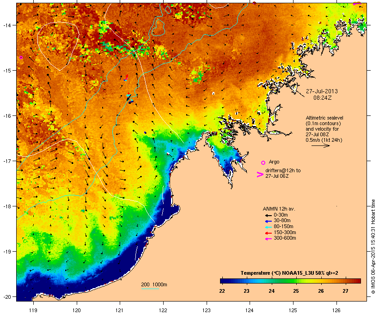The image size is (379, 314).
Task: Click the '150-300m' depth label
Action: point(285,232)
